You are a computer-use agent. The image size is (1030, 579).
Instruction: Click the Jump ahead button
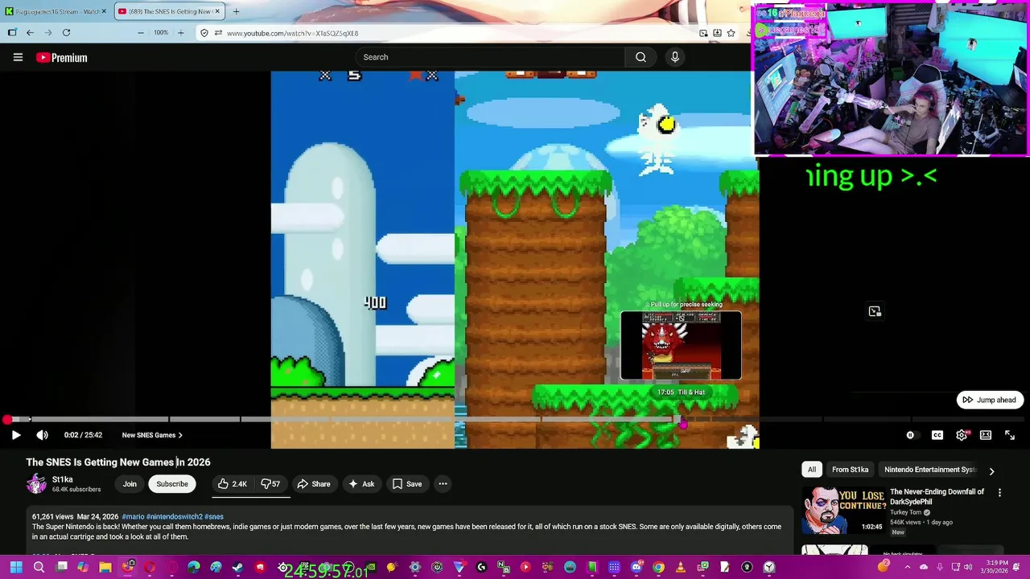[x=990, y=400]
